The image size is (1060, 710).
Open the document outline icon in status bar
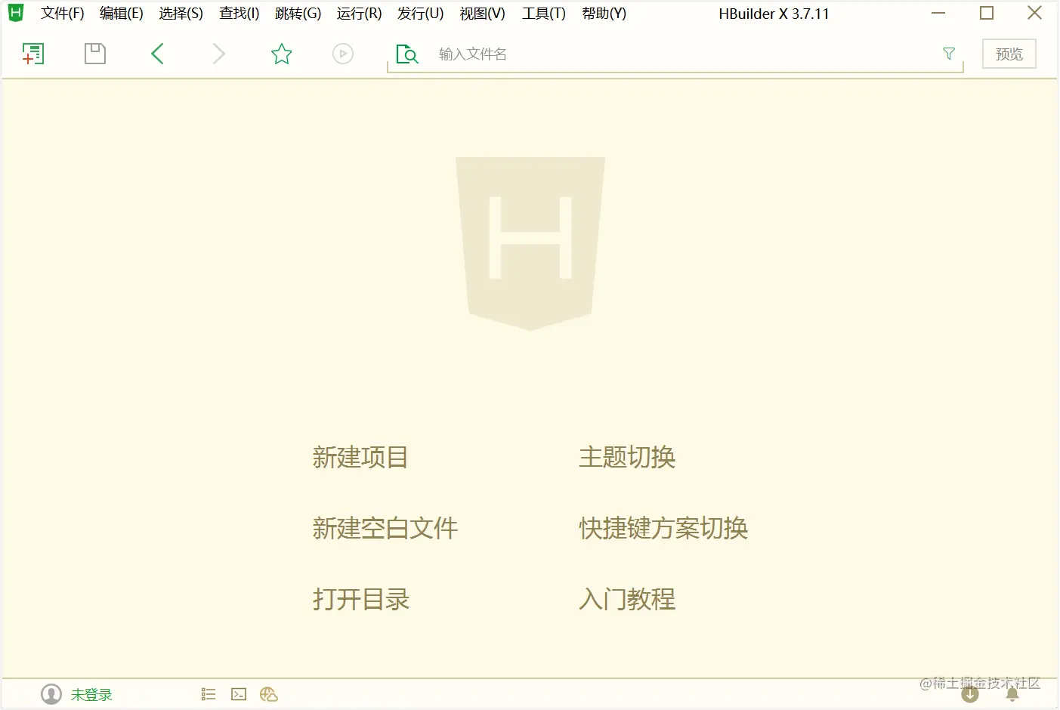coord(209,694)
